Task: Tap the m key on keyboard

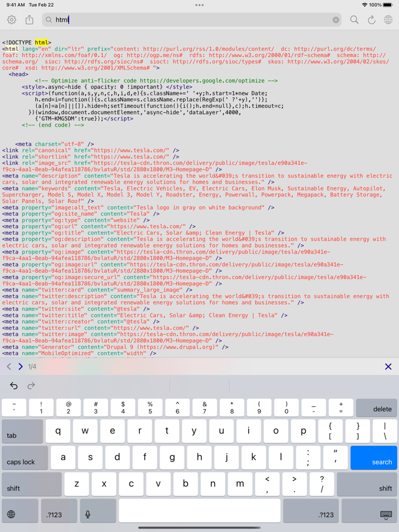Action: pyautogui.click(x=240, y=484)
